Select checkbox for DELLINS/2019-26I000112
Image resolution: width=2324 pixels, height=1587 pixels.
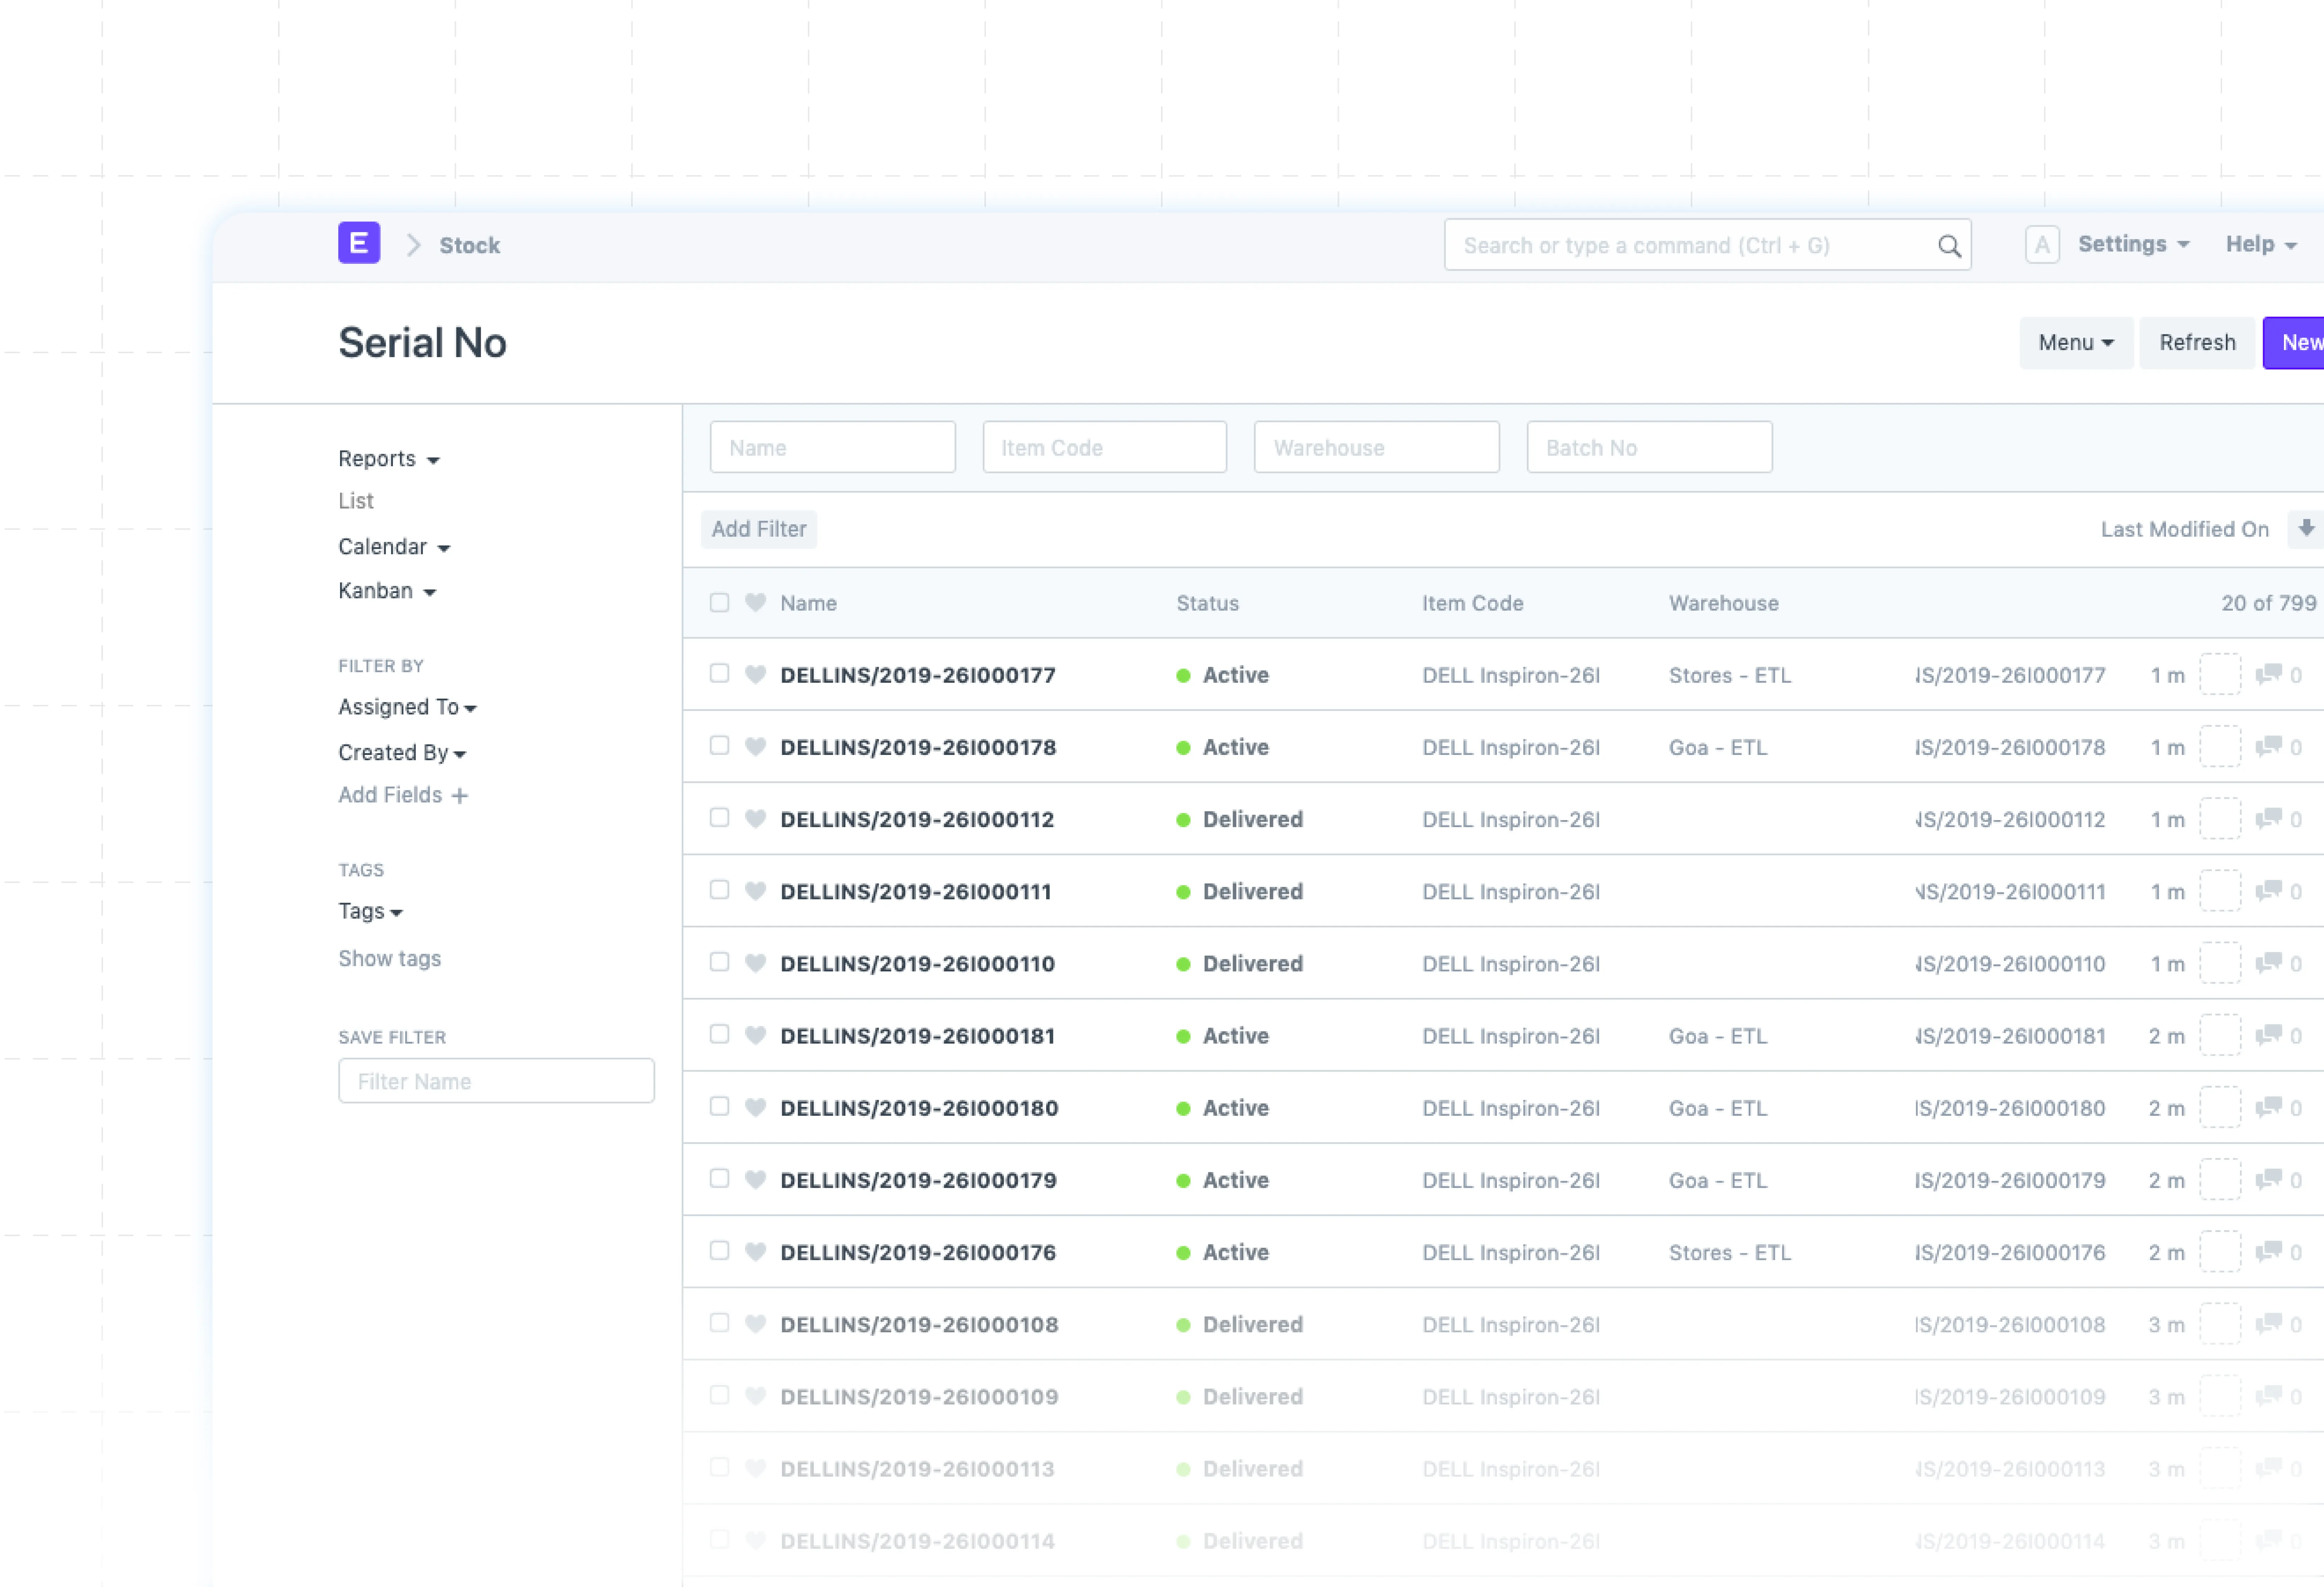click(719, 817)
